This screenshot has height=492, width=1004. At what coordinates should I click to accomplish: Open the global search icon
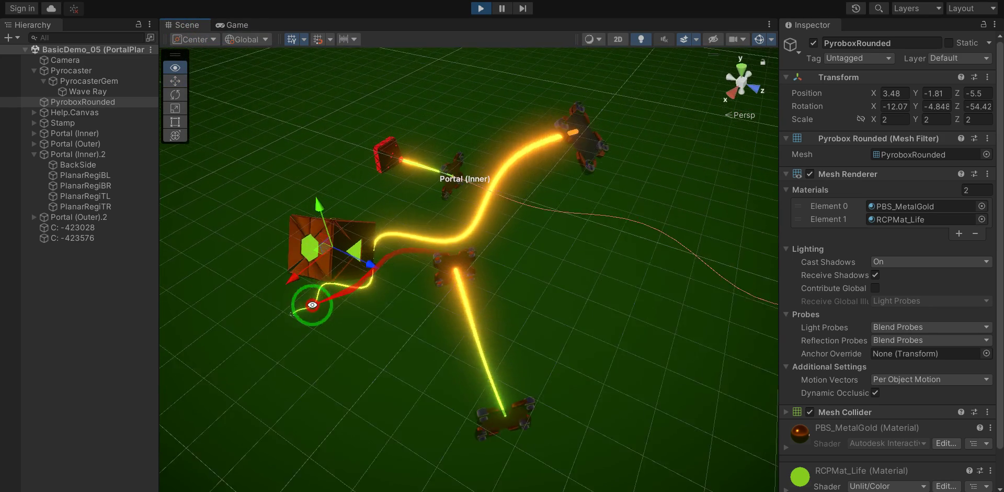point(878,8)
